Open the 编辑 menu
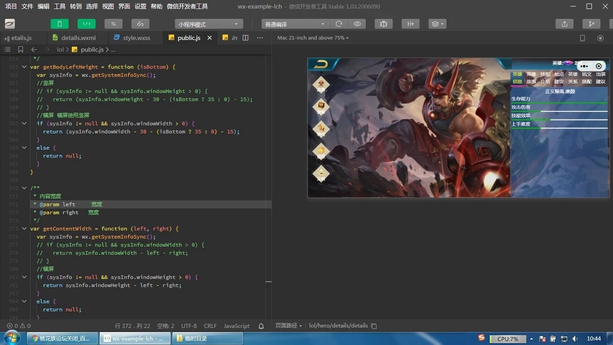613x345 pixels. pos(44,6)
